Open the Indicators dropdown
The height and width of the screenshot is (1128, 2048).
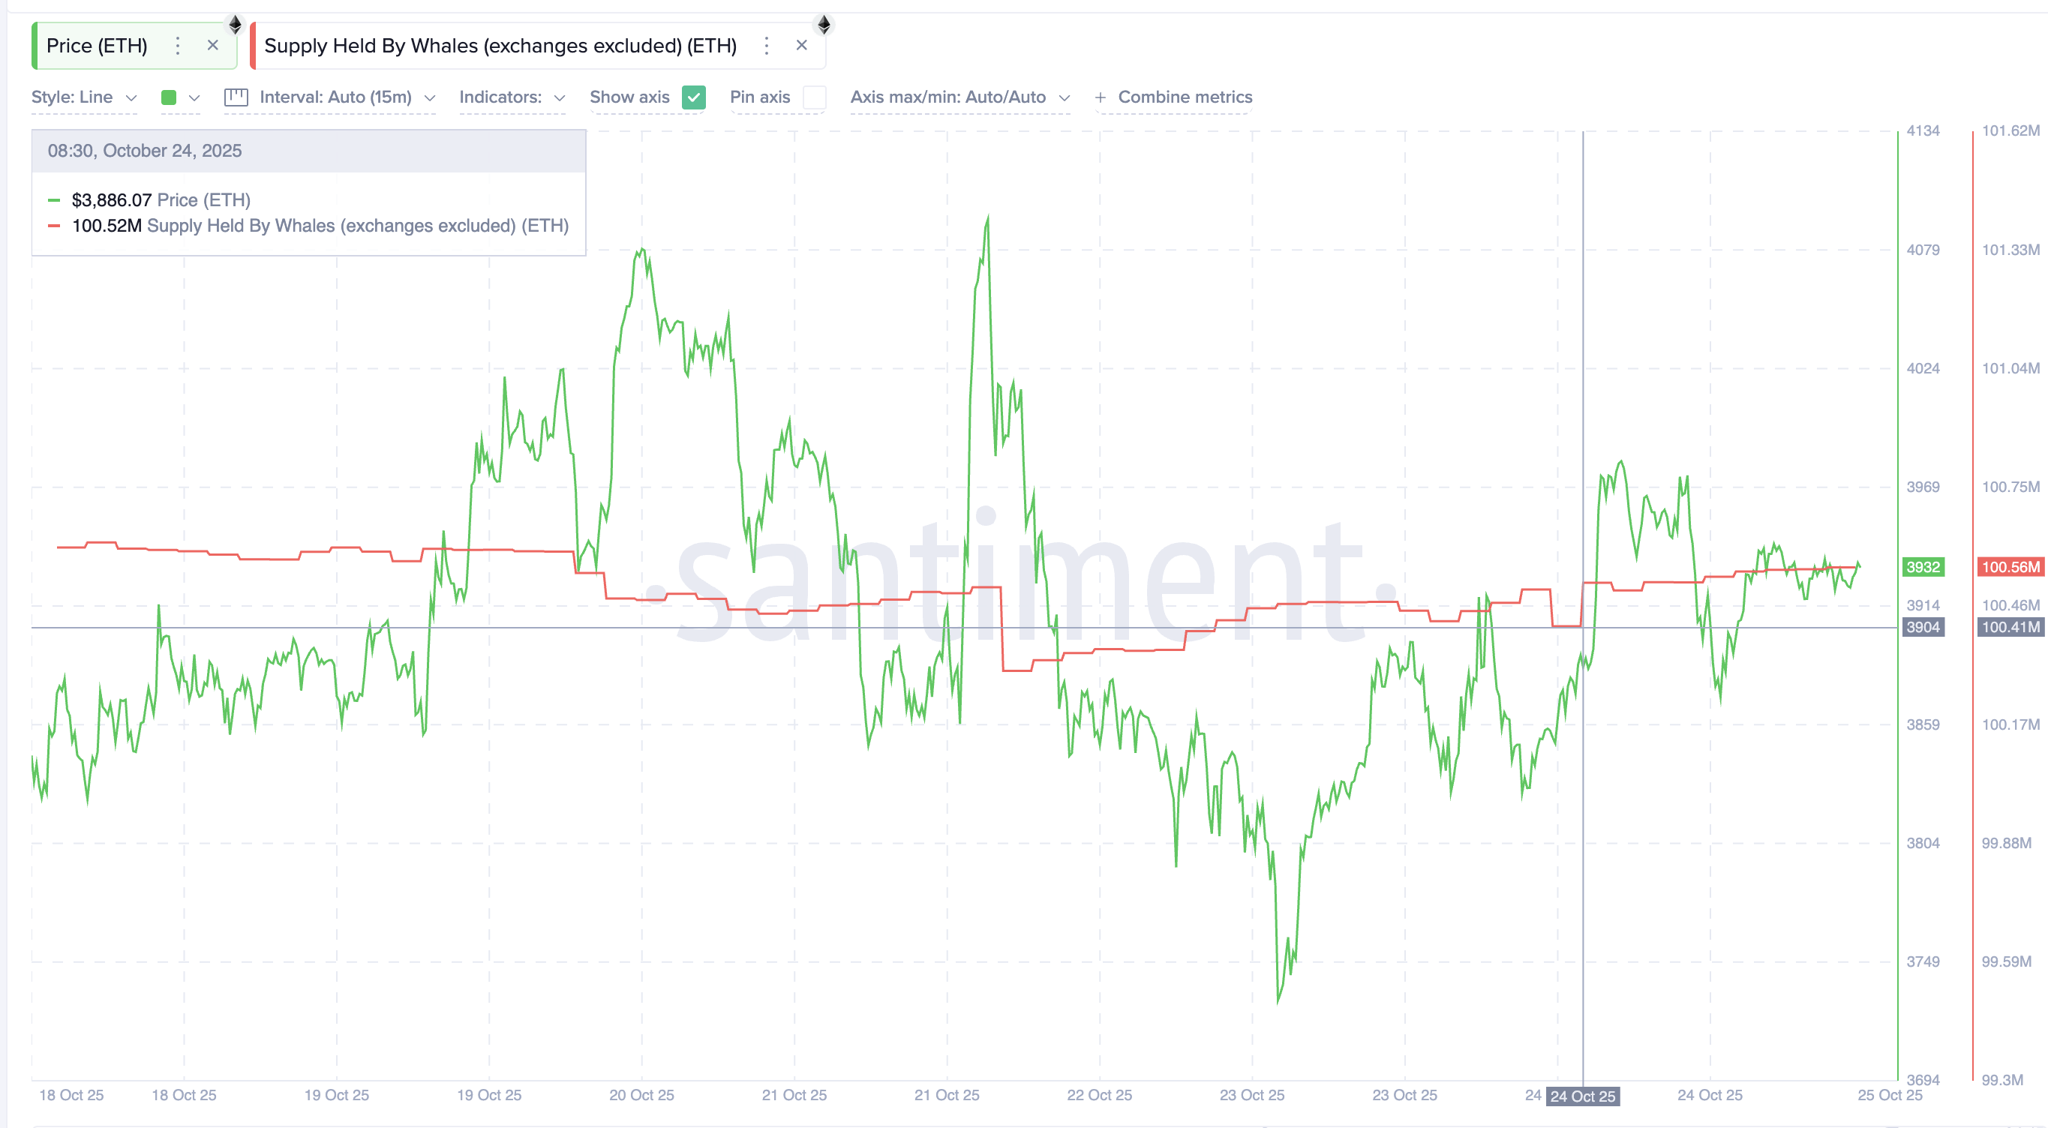coord(513,97)
